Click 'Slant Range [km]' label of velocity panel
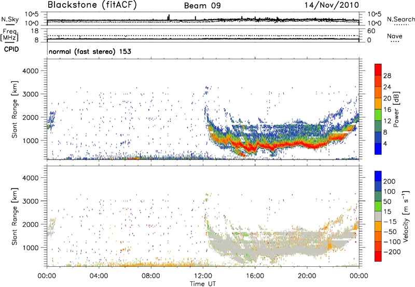 coord(15,216)
